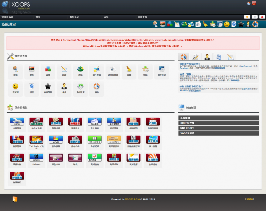Expand the XOOPS 授權 accordion section
This screenshot has height=211, width=266.
click(x=218, y=123)
